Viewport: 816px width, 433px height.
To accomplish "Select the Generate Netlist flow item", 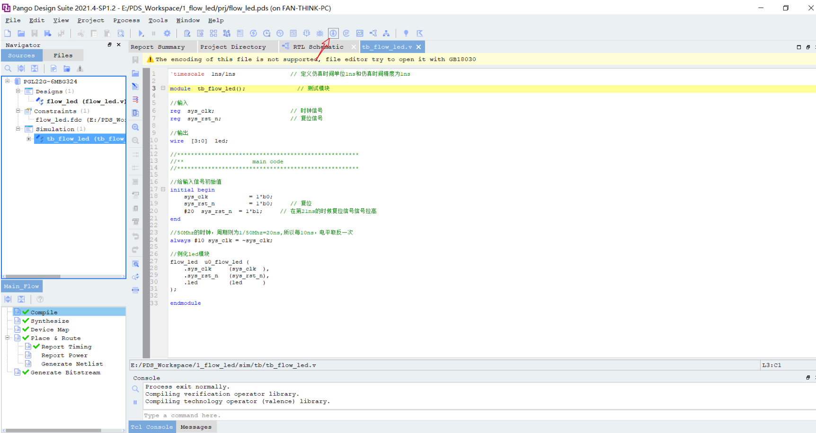I will click(x=72, y=364).
